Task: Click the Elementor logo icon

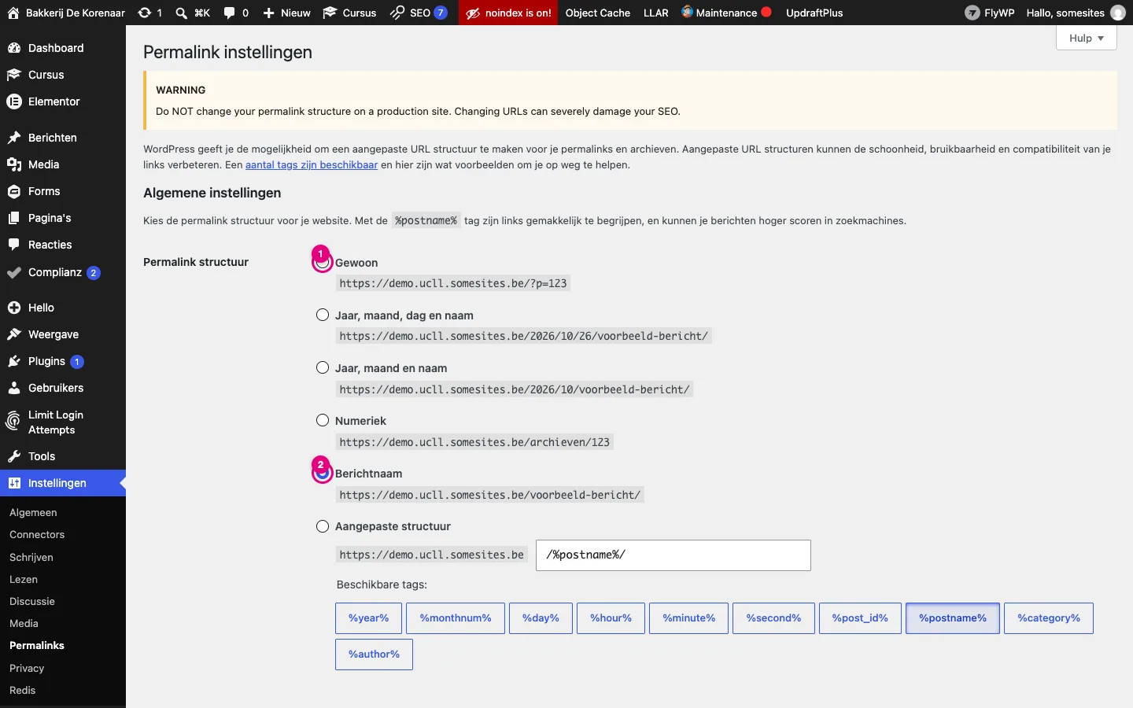Action: (13, 101)
